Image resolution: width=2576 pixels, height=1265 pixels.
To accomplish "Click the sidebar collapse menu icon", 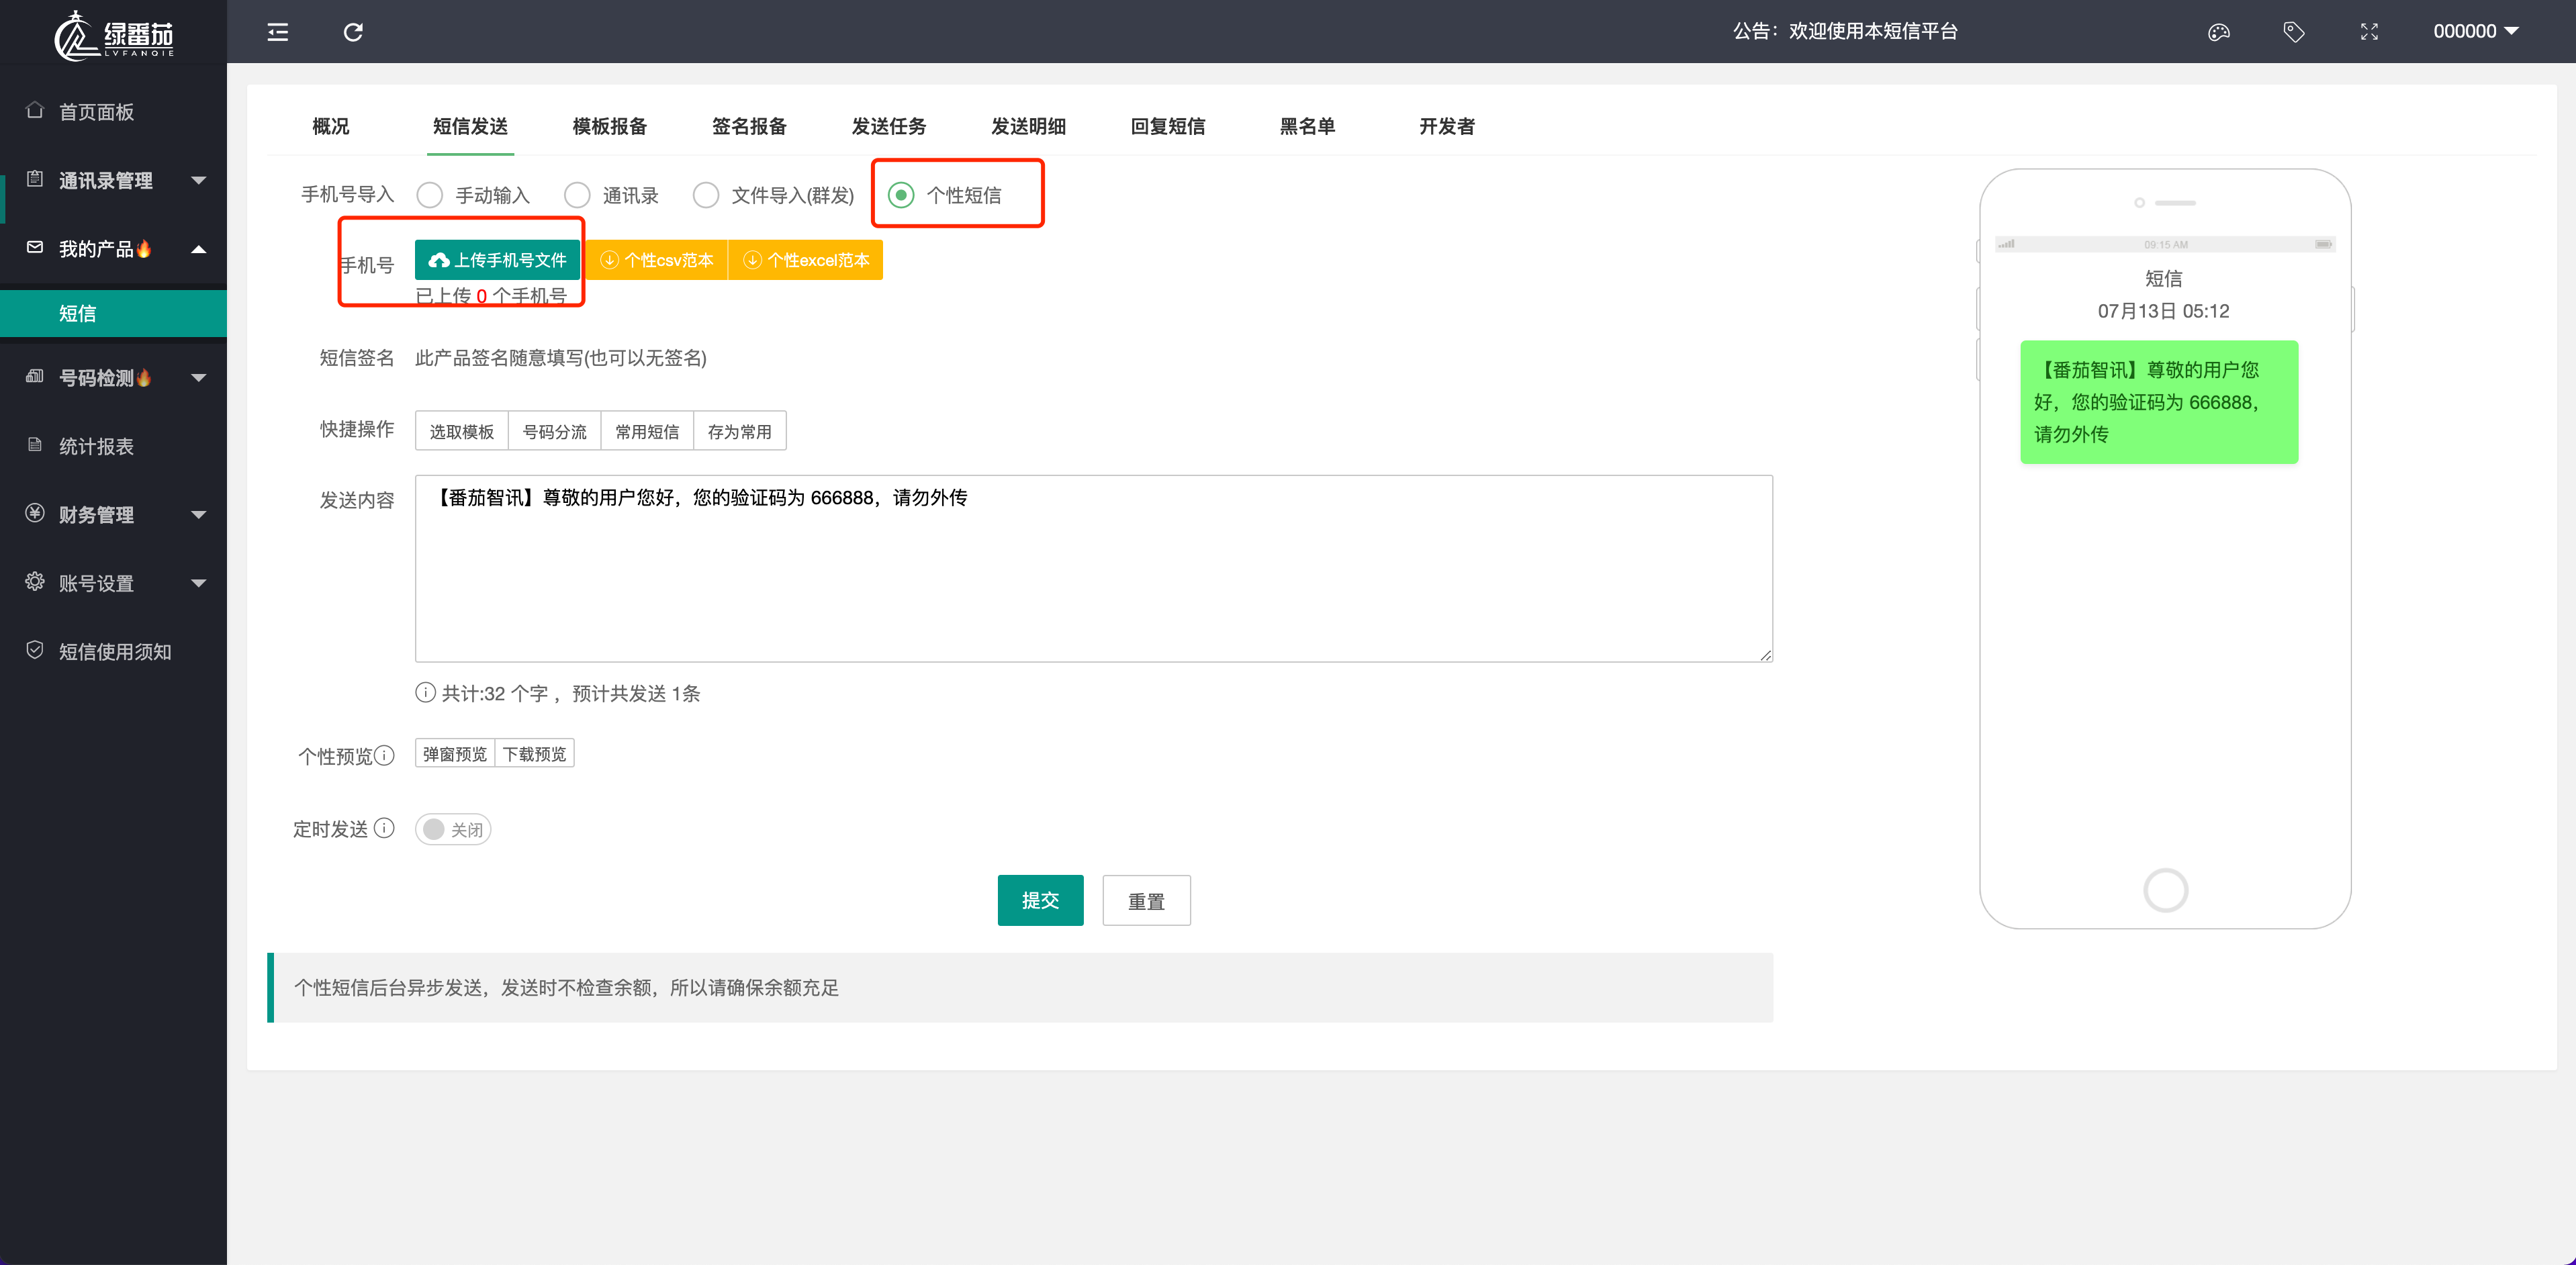I will pos(278,32).
